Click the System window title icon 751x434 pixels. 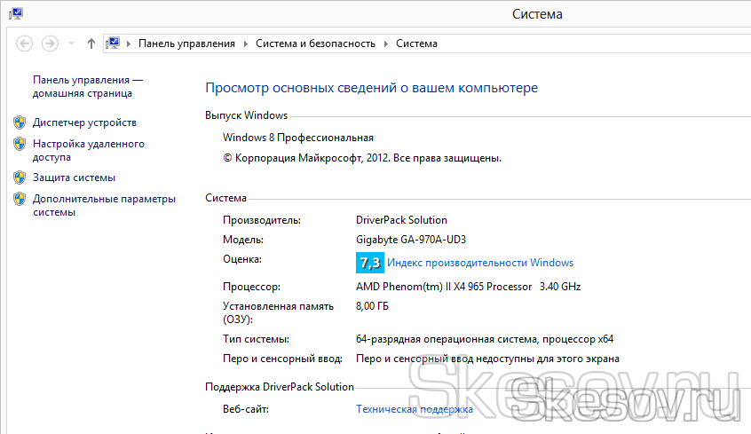(16, 13)
